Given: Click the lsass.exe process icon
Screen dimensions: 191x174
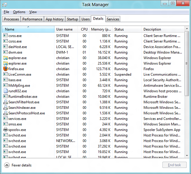Looking at the screenshot, I should [x=5, y=80].
